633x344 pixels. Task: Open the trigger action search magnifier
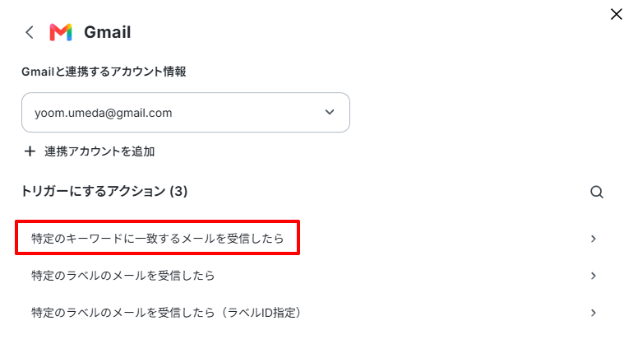597,192
